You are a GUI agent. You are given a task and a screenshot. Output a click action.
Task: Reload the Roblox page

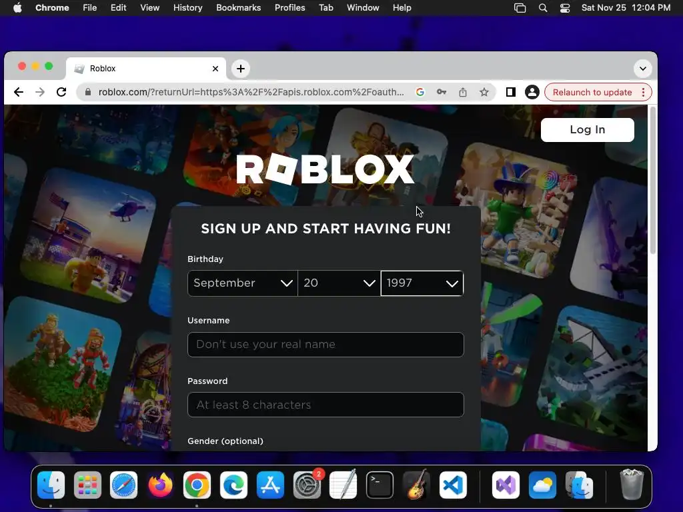(x=61, y=92)
